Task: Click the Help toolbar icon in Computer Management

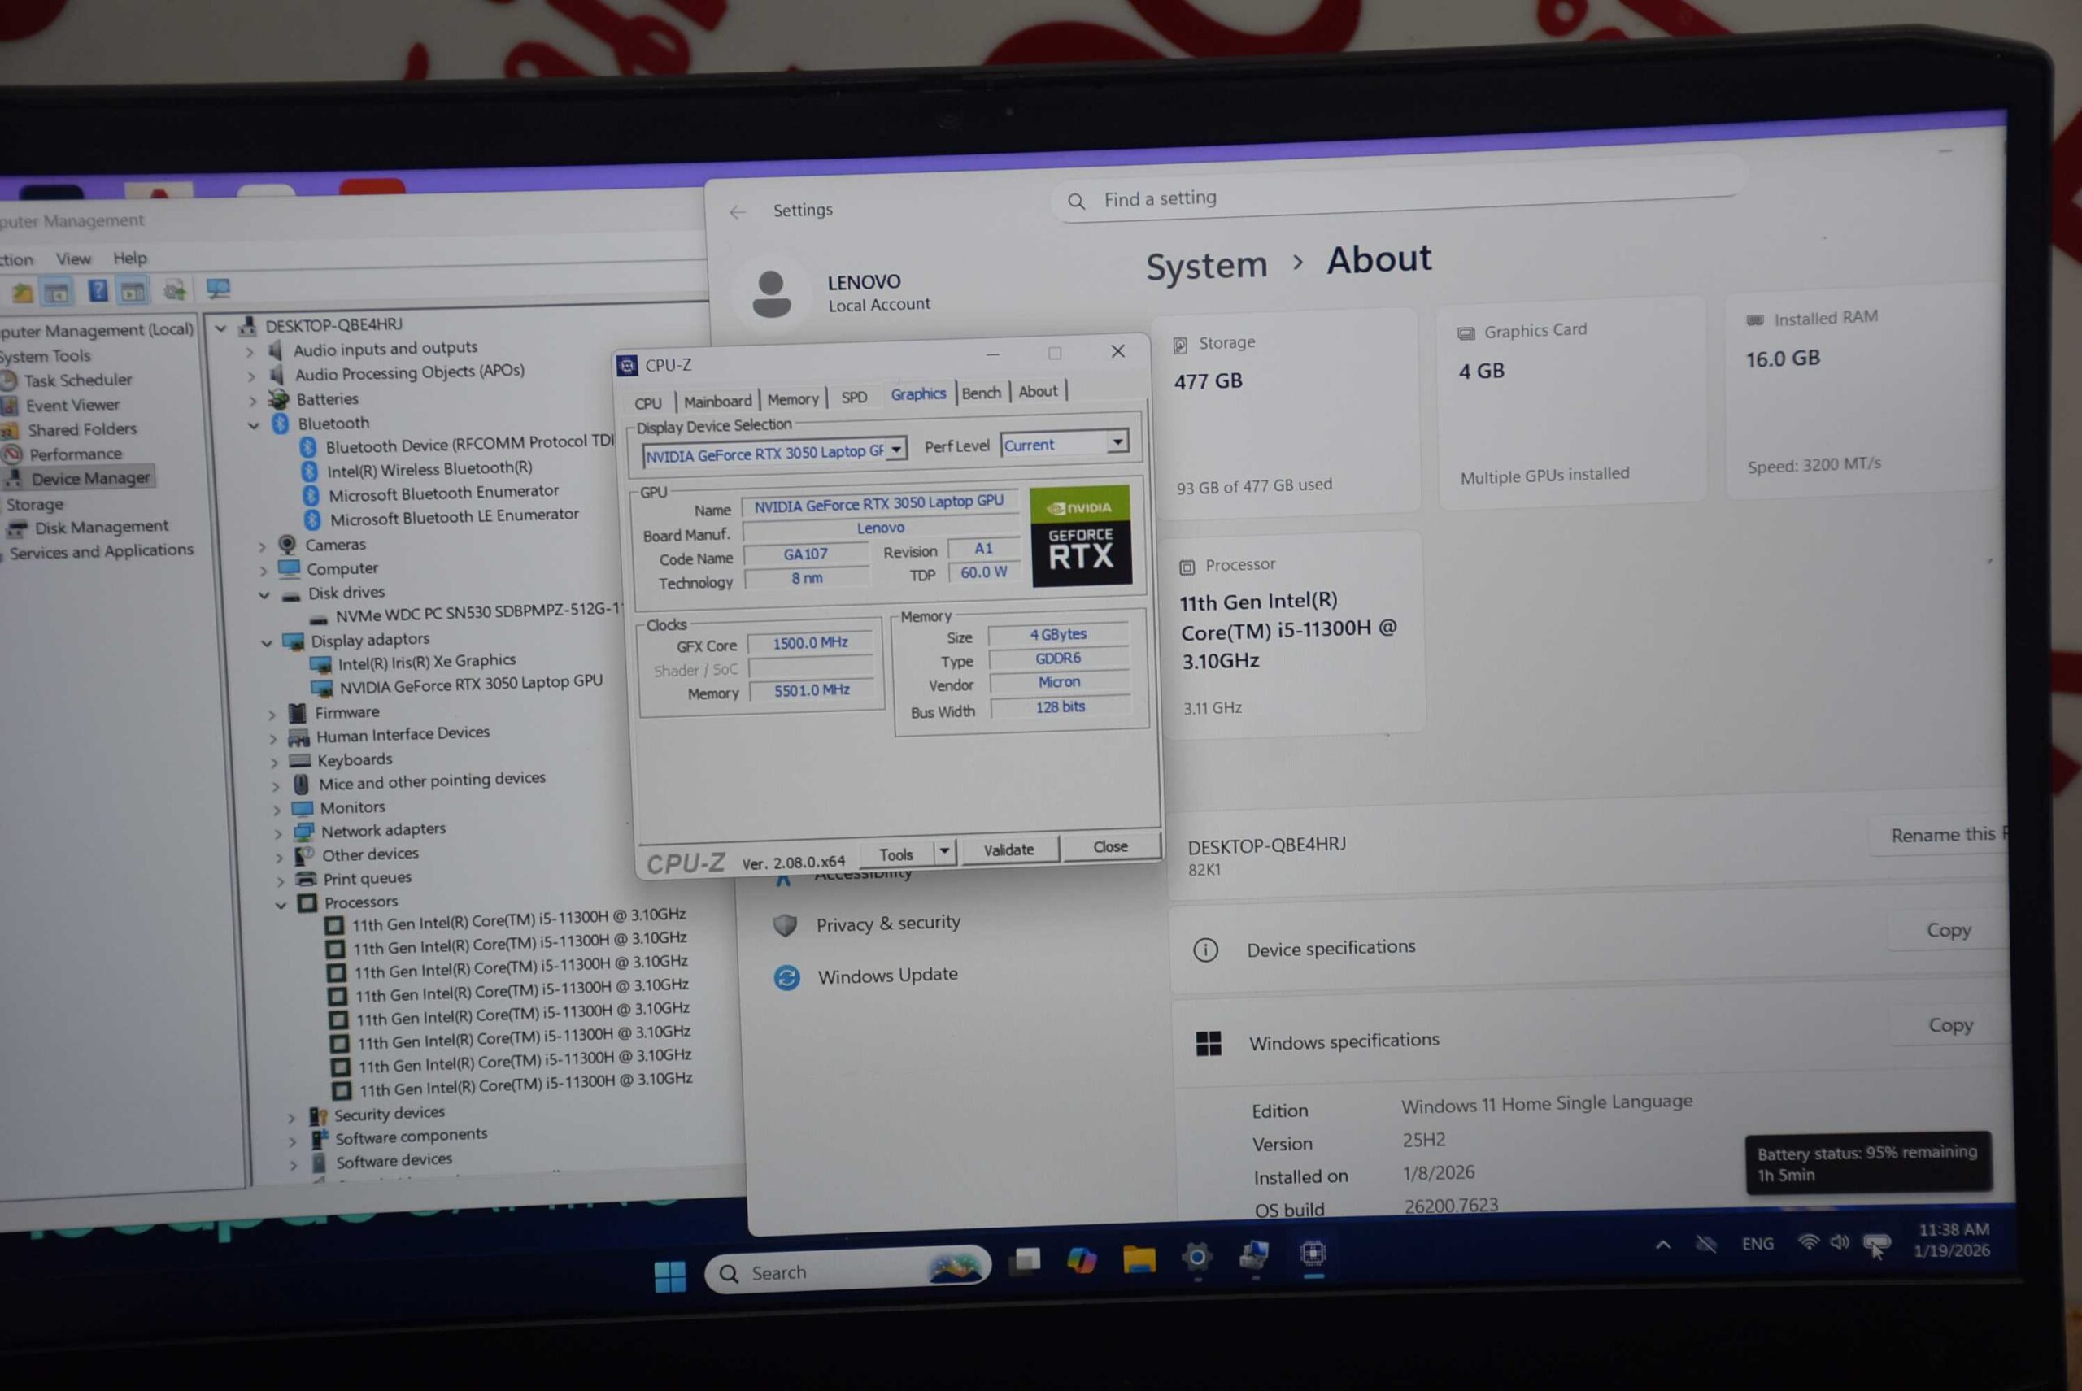Action: click(x=98, y=291)
